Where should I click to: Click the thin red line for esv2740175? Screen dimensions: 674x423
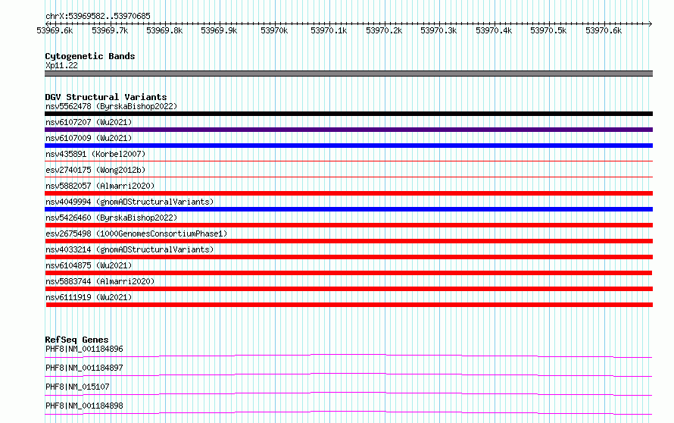(348, 177)
